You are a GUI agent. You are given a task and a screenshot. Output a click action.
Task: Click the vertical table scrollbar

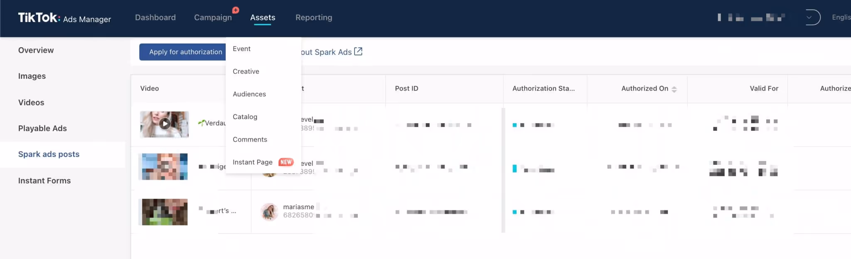503,170
